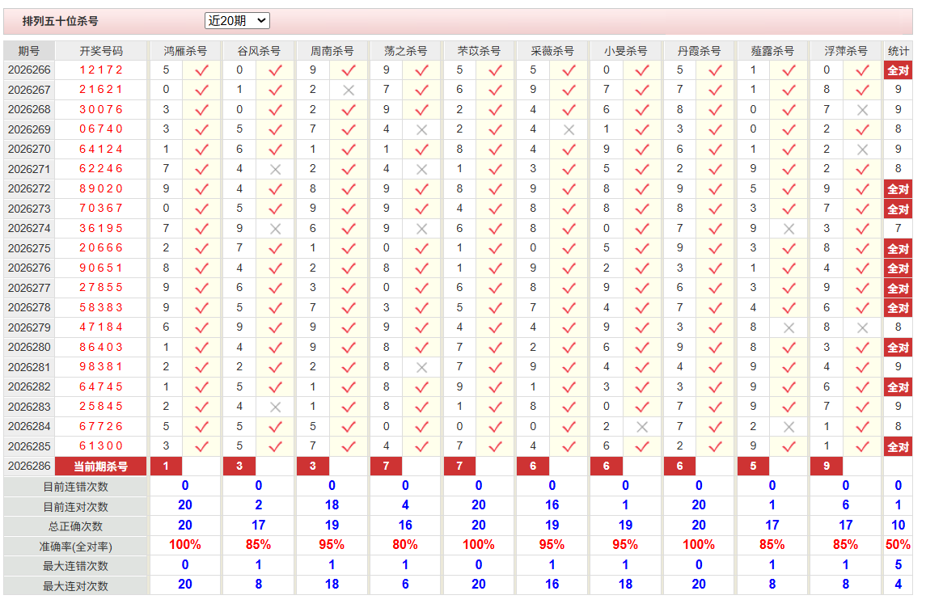Viewport: 926px width, 608px height.
Task: Click current kill number 5 under 薤露杀号
Action: click(753, 467)
